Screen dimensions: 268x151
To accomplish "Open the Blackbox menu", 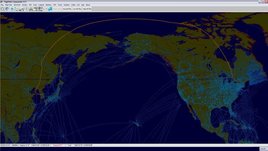I will 49,5.
